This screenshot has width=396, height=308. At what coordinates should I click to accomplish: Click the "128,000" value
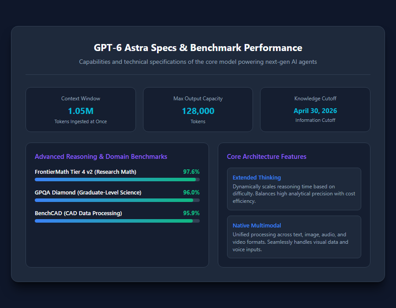click(x=198, y=111)
